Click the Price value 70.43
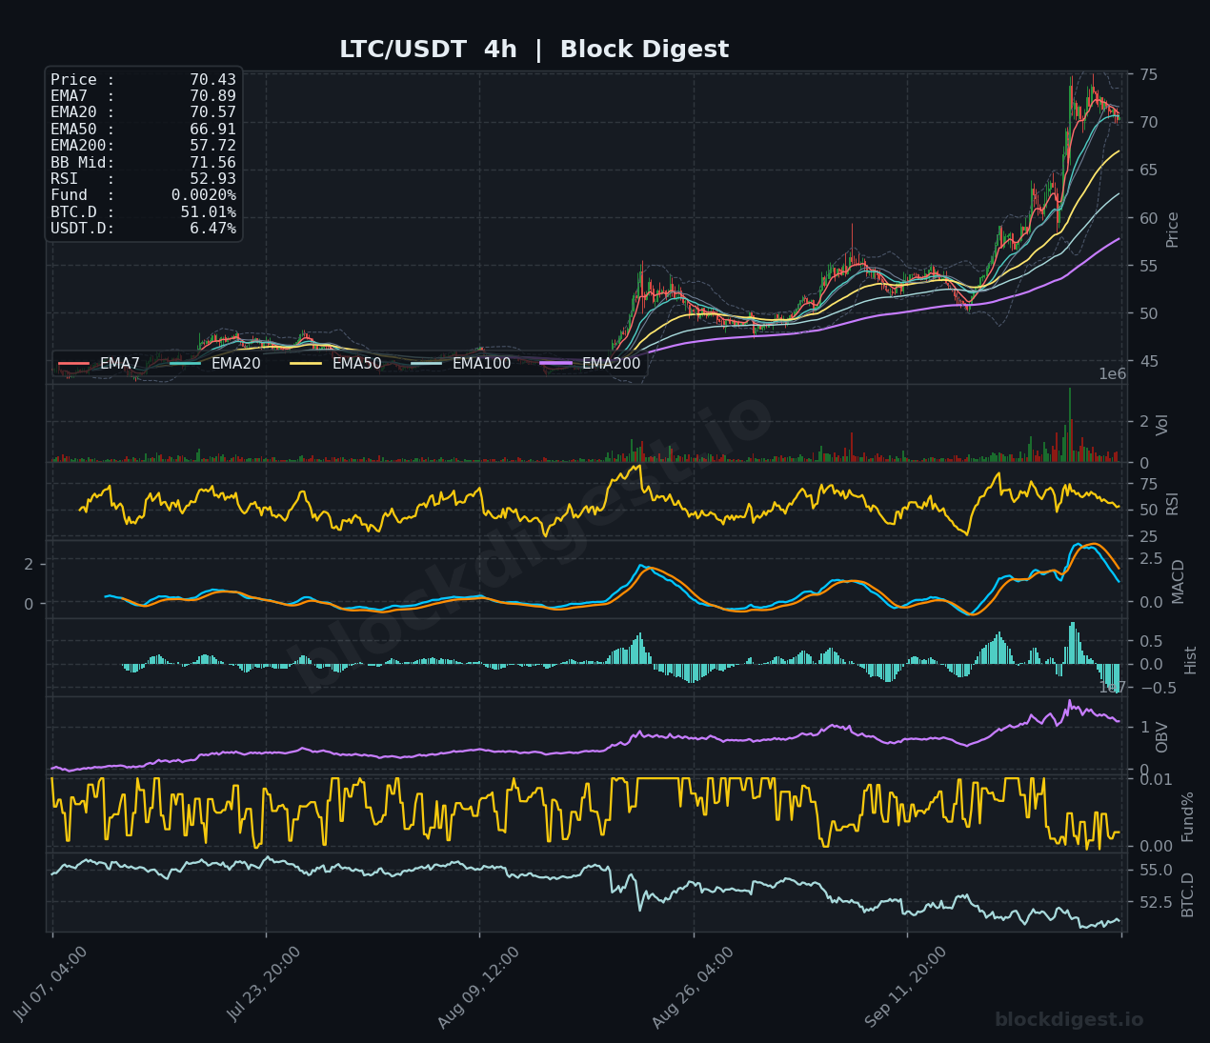Viewport: 1210px width, 1043px height. 212,80
